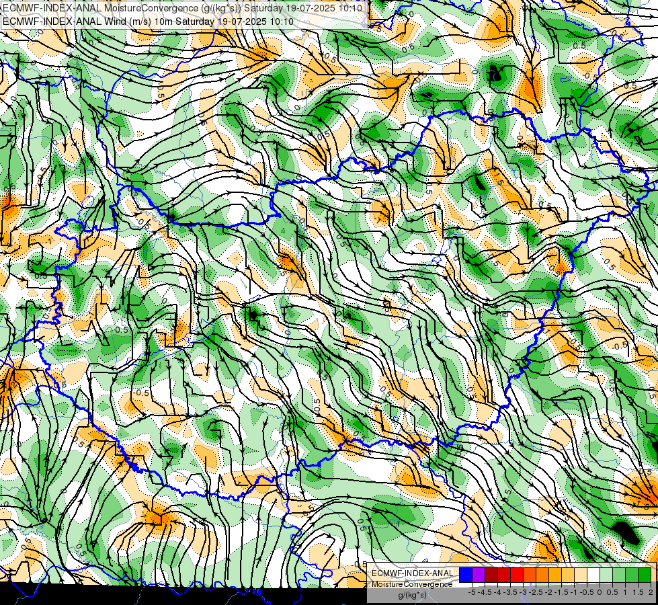Click the Wind (m/s) 10m title line
The width and height of the screenshot is (658, 605).
(x=148, y=21)
